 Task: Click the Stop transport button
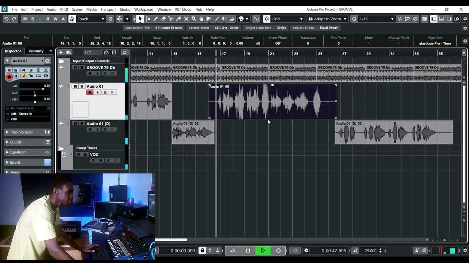click(x=248, y=251)
